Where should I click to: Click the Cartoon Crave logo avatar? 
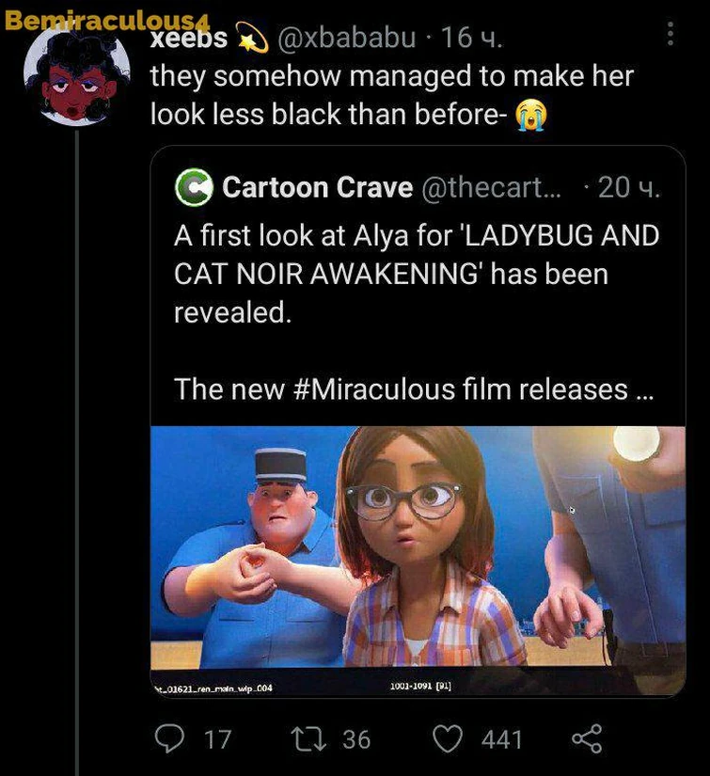point(194,188)
